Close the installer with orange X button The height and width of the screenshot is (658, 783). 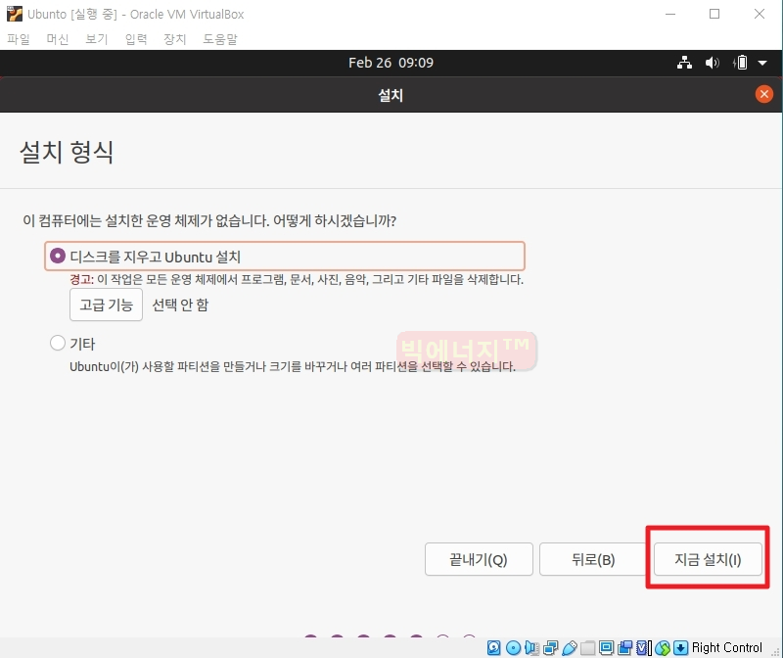(x=764, y=94)
